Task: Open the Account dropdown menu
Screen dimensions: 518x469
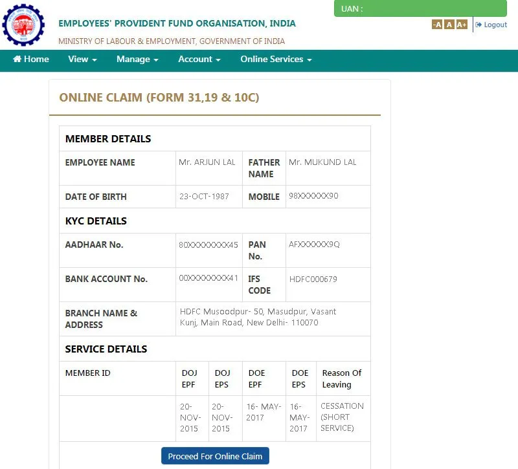Action: tap(199, 59)
